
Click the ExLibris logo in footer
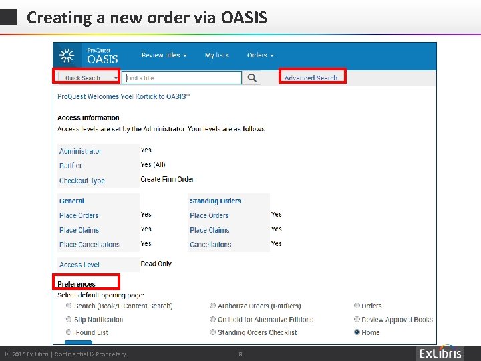click(x=440, y=353)
